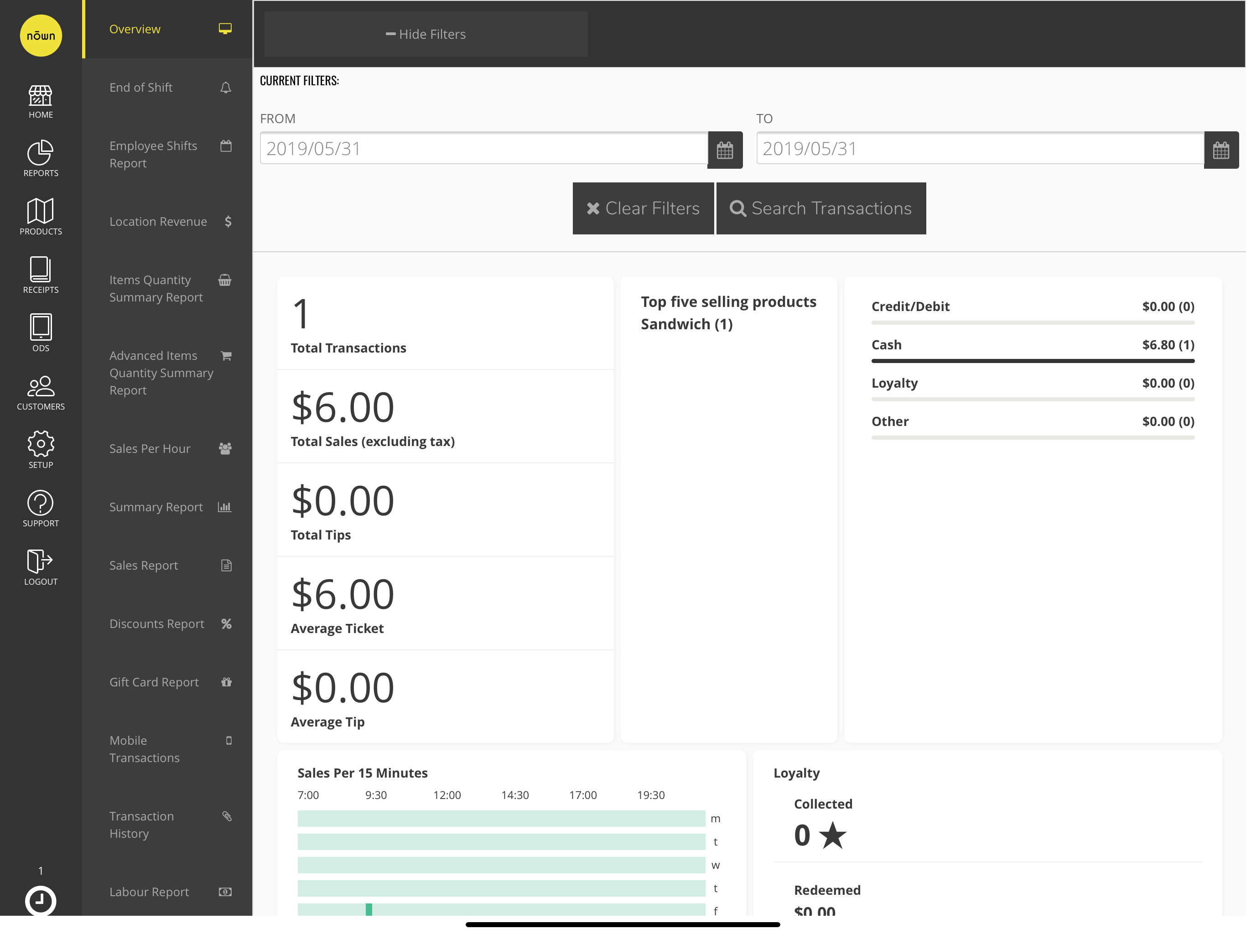Click the FROM date input field

click(x=484, y=149)
